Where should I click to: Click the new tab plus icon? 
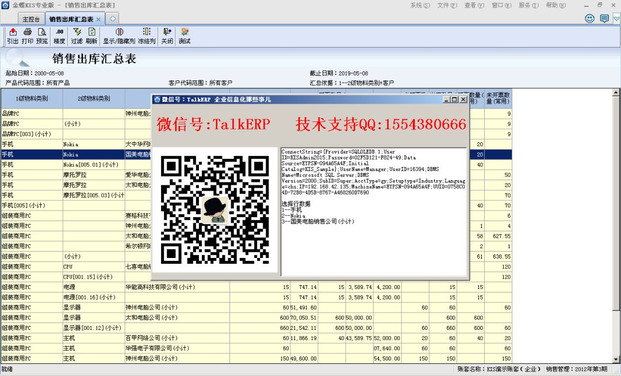113,18
